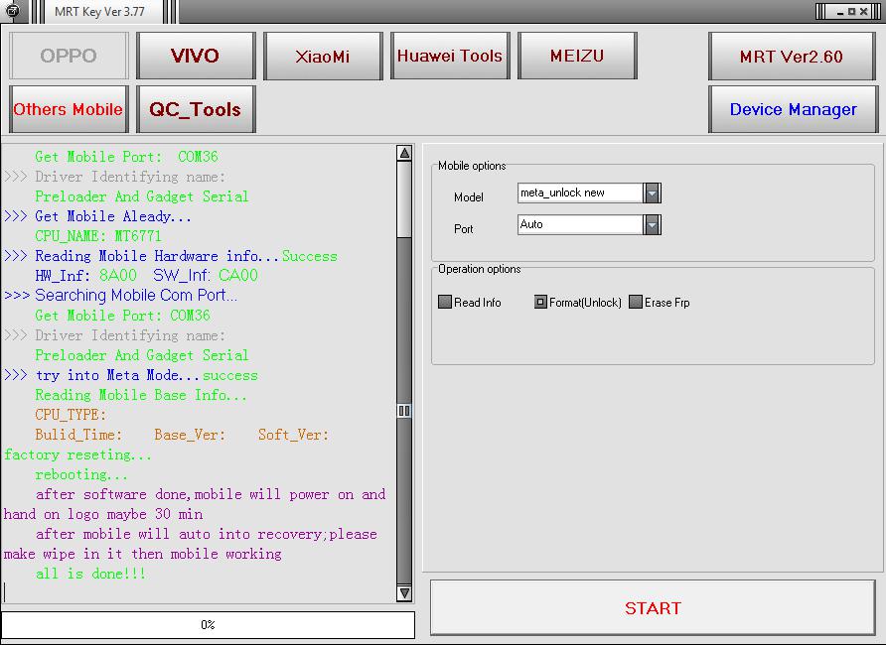Viewport: 886px width, 645px height.
Task: Enable the Read Info checkbox
Action: click(x=445, y=302)
